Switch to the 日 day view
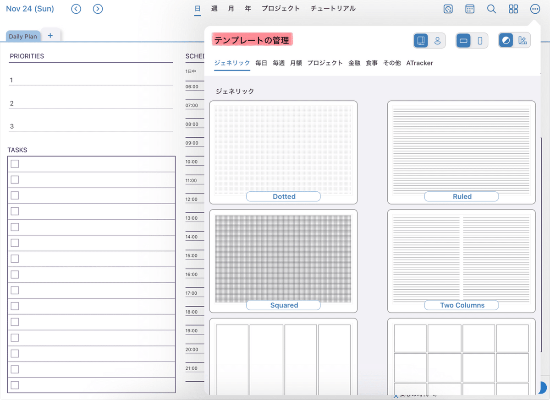Image resolution: width=550 pixels, height=400 pixels. pyautogui.click(x=198, y=9)
